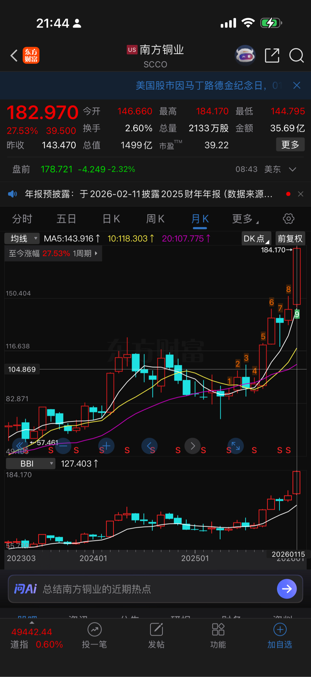Viewport: 311px width, 677px height.
Task: Move chart left with the left chevron
Action: pos(149,446)
